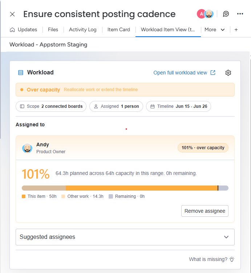Click the Scope 2 connected boards chip
This screenshot has height=273, width=251.
[x=51, y=106]
